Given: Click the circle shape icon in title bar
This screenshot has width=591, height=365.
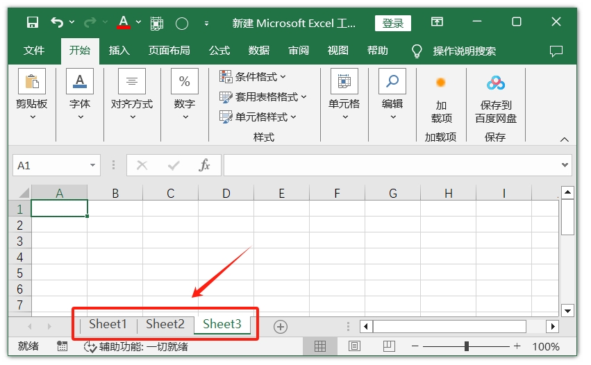Looking at the screenshot, I should click(x=182, y=24).
